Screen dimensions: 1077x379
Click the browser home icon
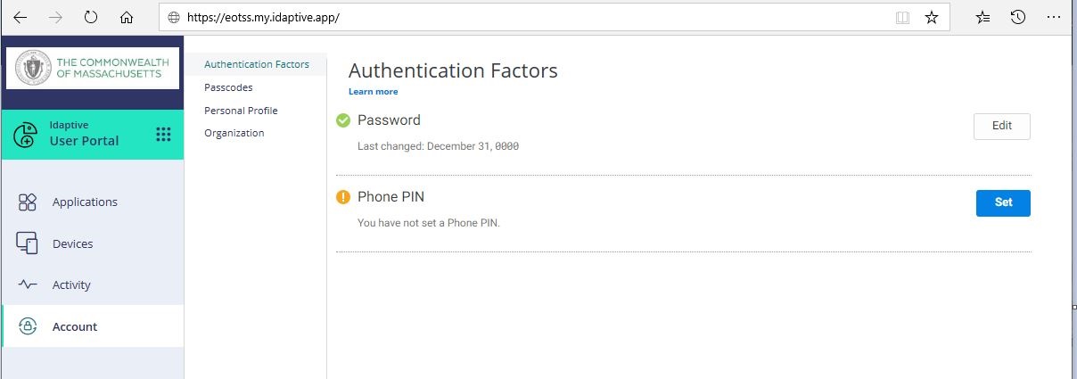[x=127, y=17]
